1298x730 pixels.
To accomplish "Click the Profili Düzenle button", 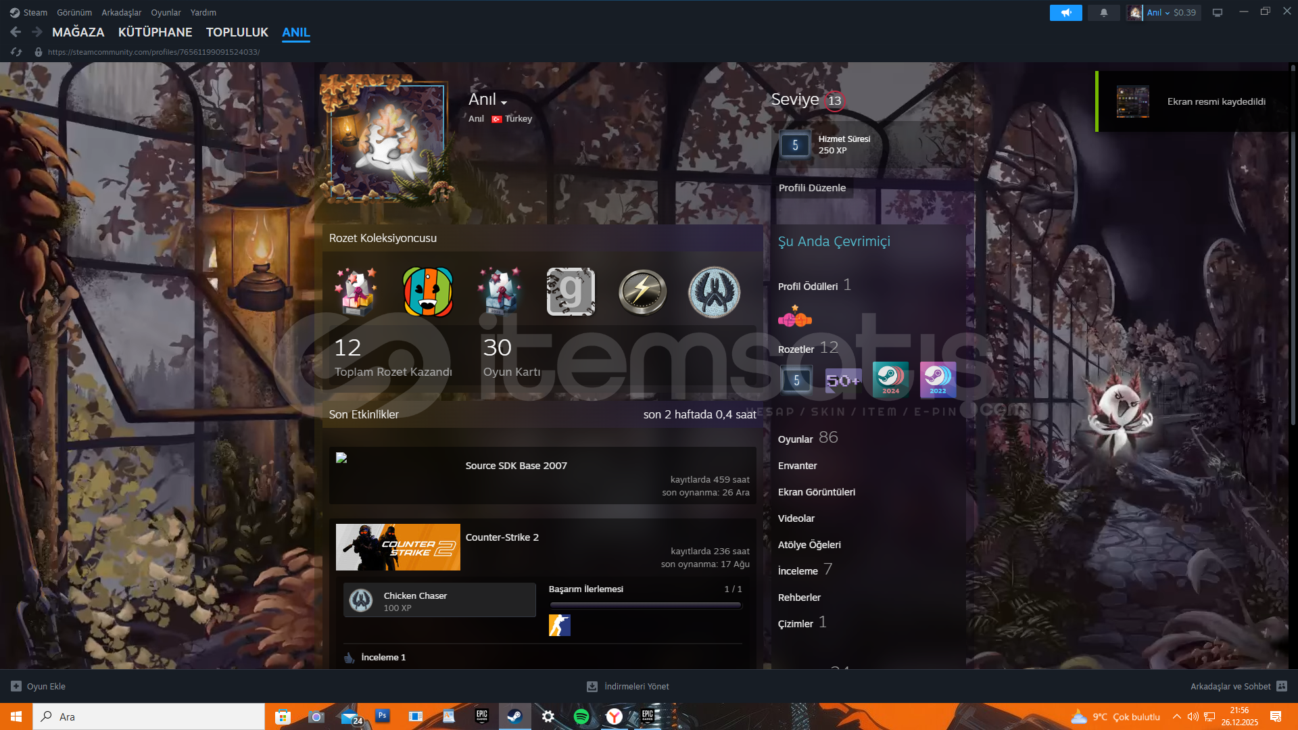I will coord(812,188).
